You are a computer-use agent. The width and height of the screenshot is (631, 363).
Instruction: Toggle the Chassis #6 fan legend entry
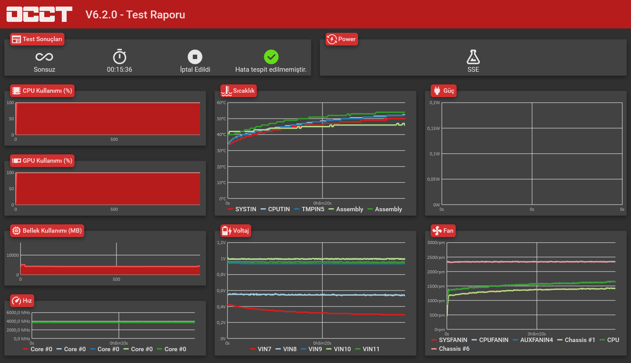[x=450, y=349]
